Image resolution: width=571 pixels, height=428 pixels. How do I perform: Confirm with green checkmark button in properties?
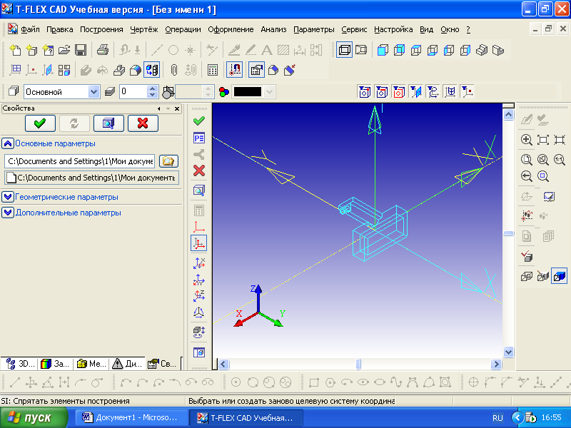[40, 123]
